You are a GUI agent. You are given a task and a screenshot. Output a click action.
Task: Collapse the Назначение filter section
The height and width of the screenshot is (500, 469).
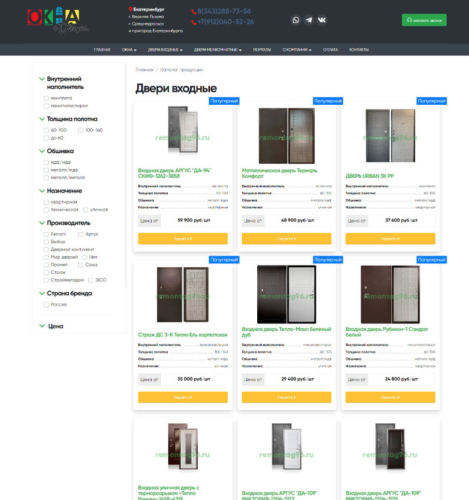click(x=42, y=191)
